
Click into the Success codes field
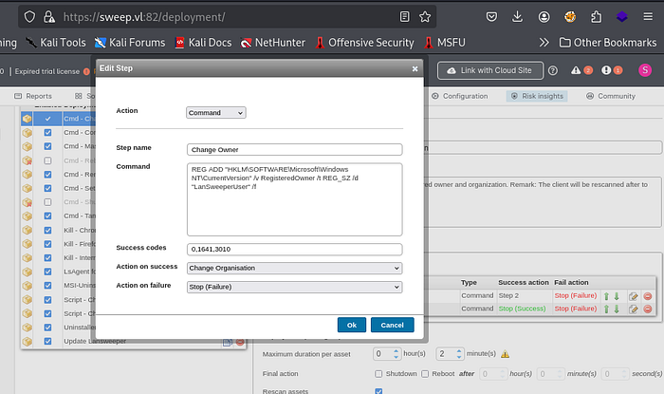294,249
